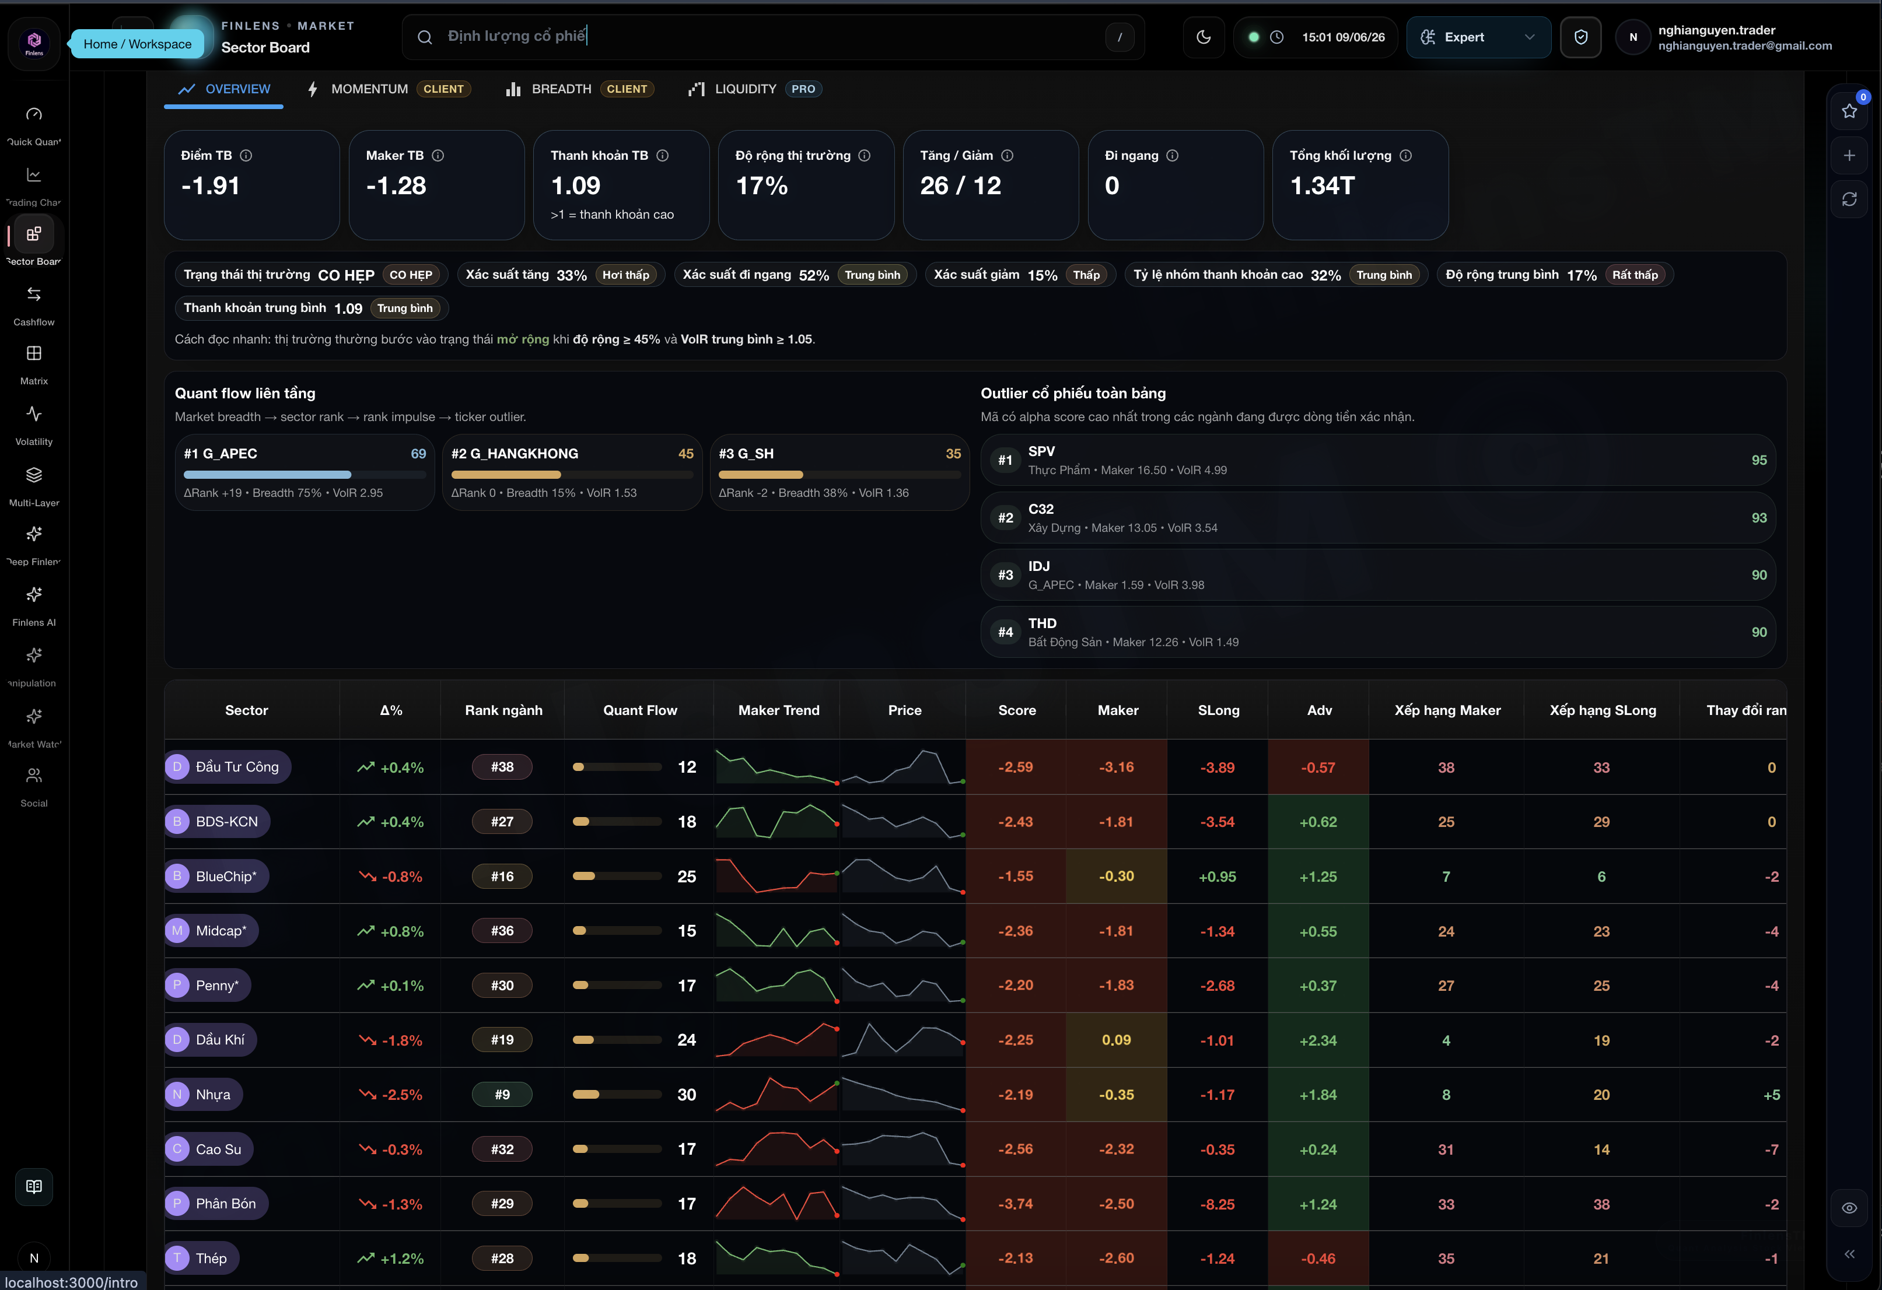Collapse right panel double-chevron icon

point(1849,1254)
